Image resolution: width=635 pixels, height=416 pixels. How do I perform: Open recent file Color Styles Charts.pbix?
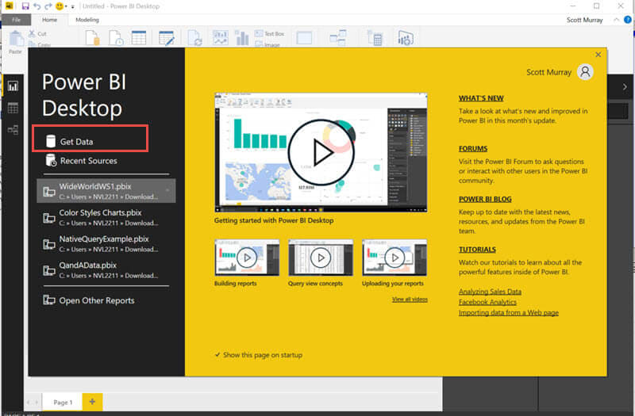click(106, 217)
